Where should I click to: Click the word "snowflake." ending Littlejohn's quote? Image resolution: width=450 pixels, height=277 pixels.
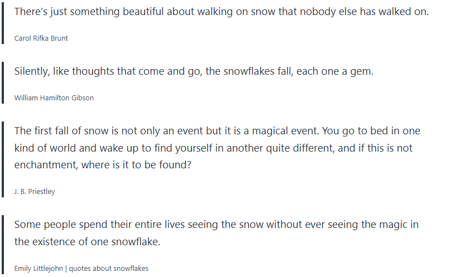click(x=135, y=242)
